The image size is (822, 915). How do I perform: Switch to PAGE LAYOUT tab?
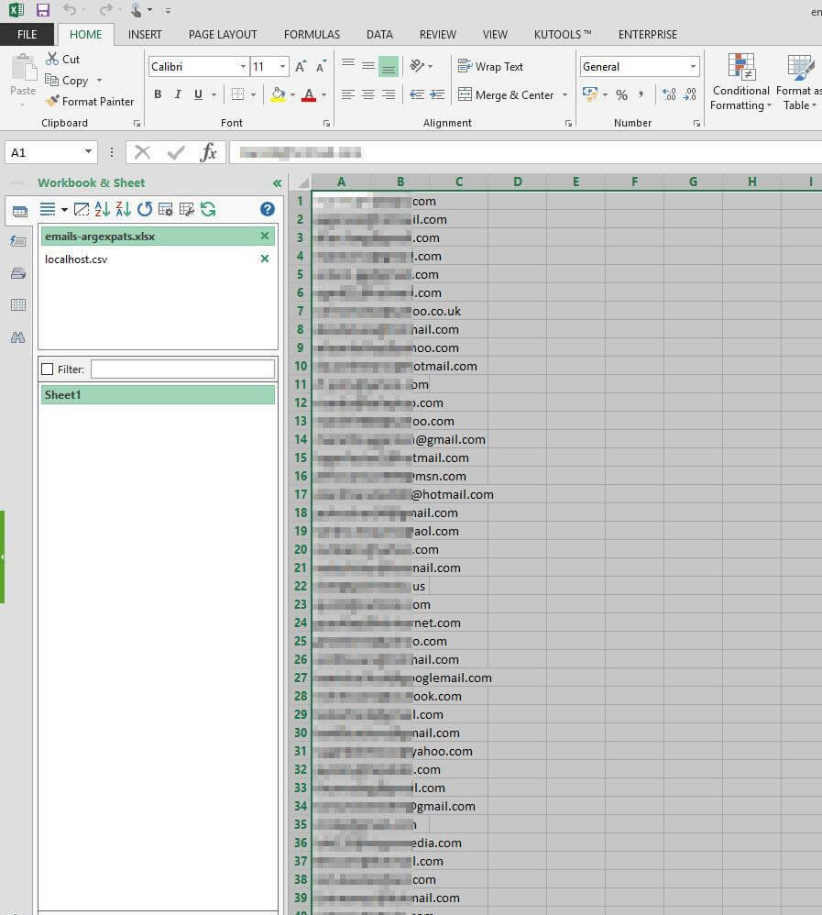click(x=223, y=35)
